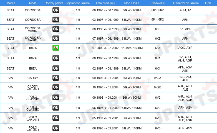Click the 10.1996 -> 01.2004 production years

pos(105,87)
